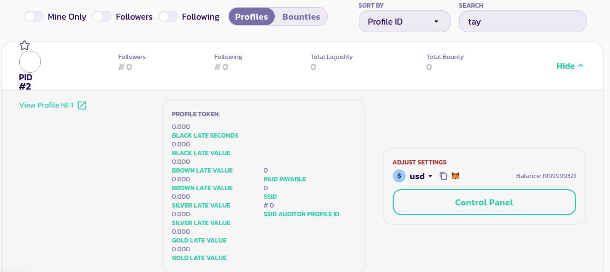Click the blue dollar currency icon

pos(399,176)
